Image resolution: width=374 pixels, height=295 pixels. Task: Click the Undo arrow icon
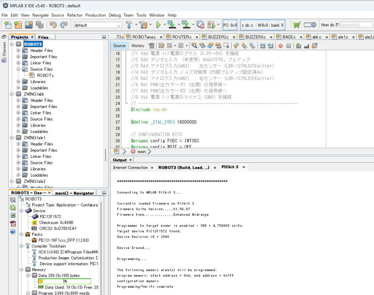(53, 25)
